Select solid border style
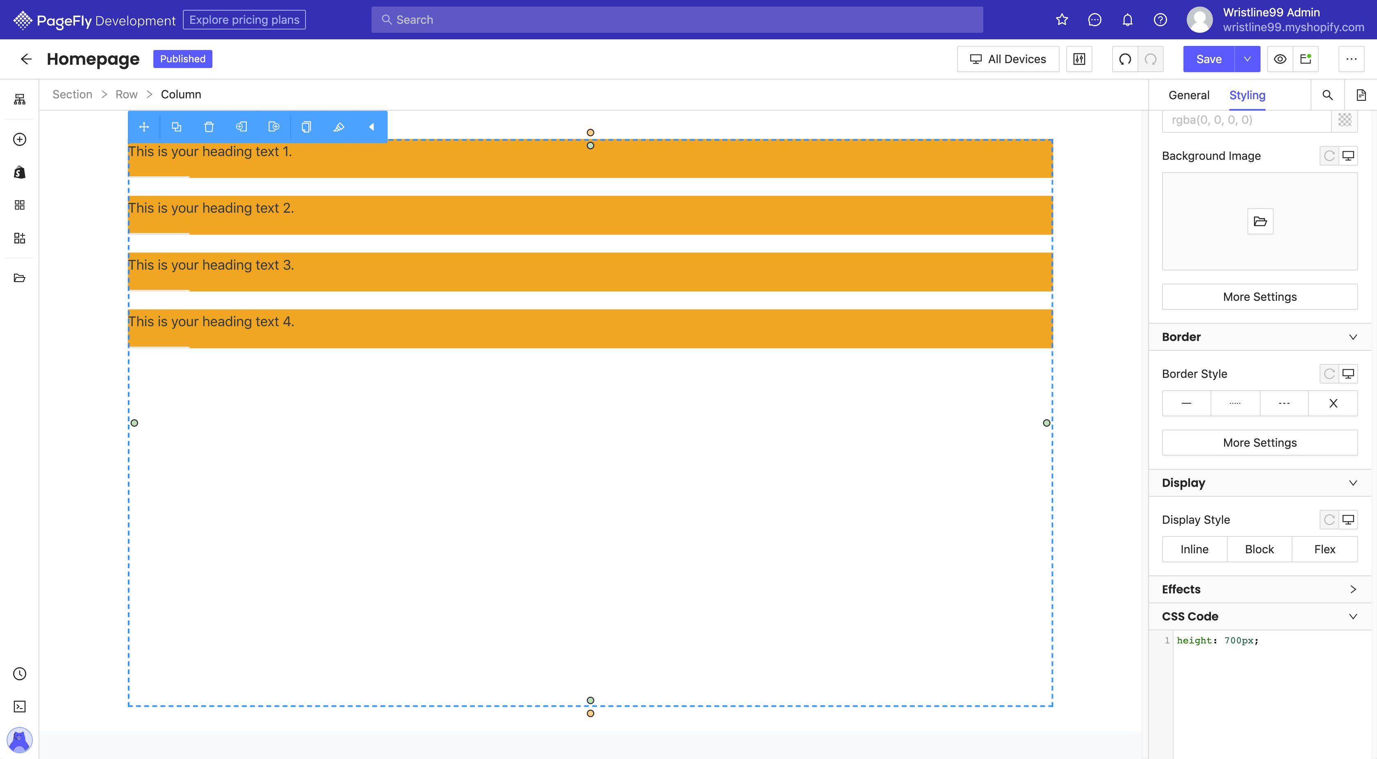This screenshot has height=759, width=1377. (x=1186, y=403)
